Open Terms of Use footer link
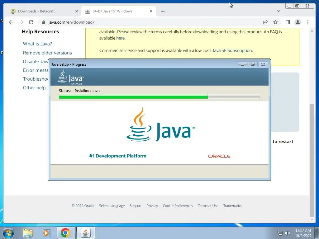Image resolution: width=319 pixels, height=239 pixels. click(208, 206)
